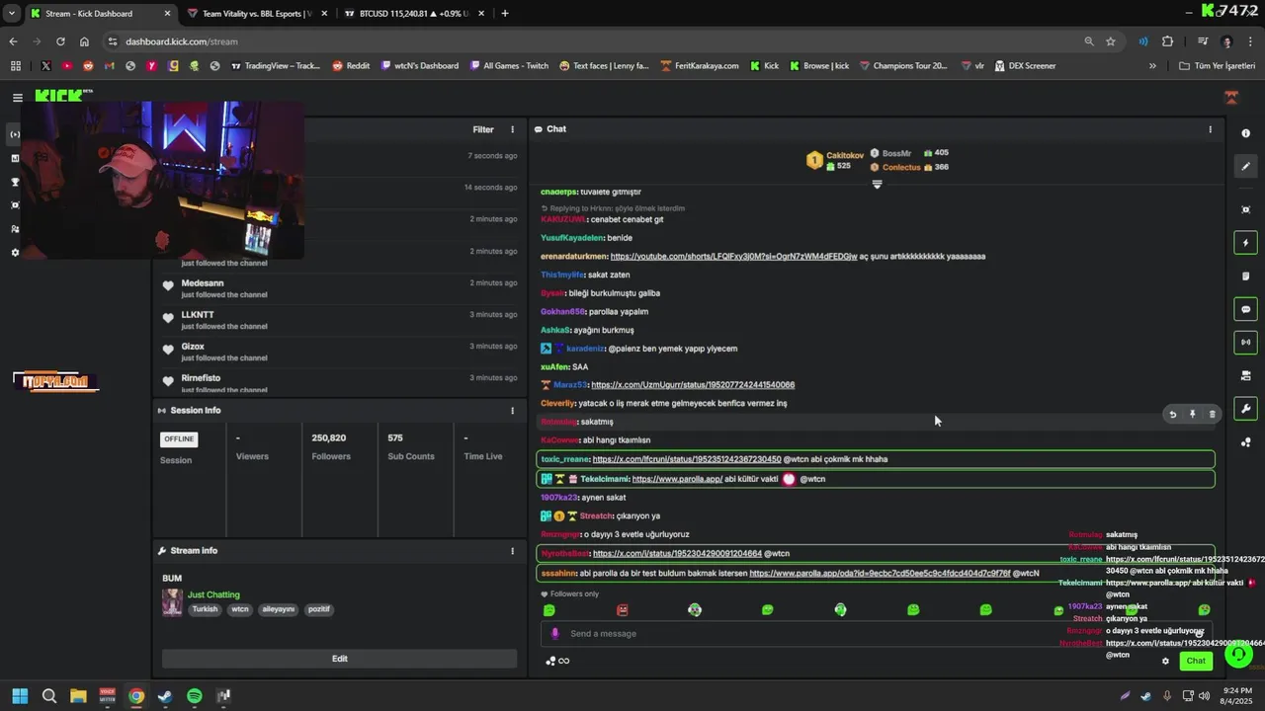The height and width of the screenshot is (711, 1265).
Task: Open the youtube.com/shorts link in chat
Action: coord(734,257)
